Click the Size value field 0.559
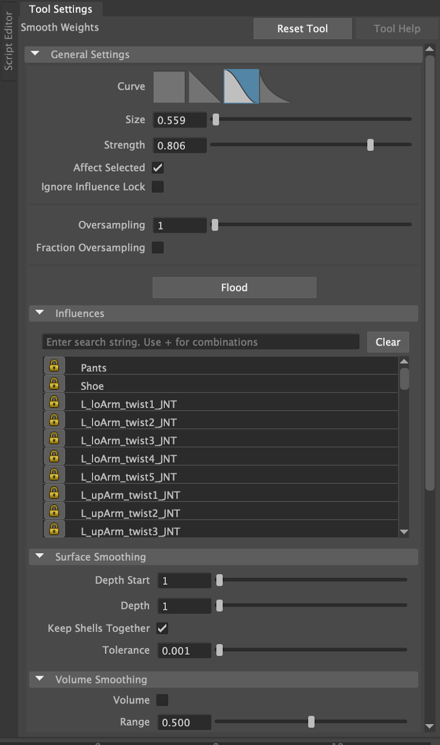Image resolution: width=440 pixels, height=745 pixels. (x=180, y=120)
